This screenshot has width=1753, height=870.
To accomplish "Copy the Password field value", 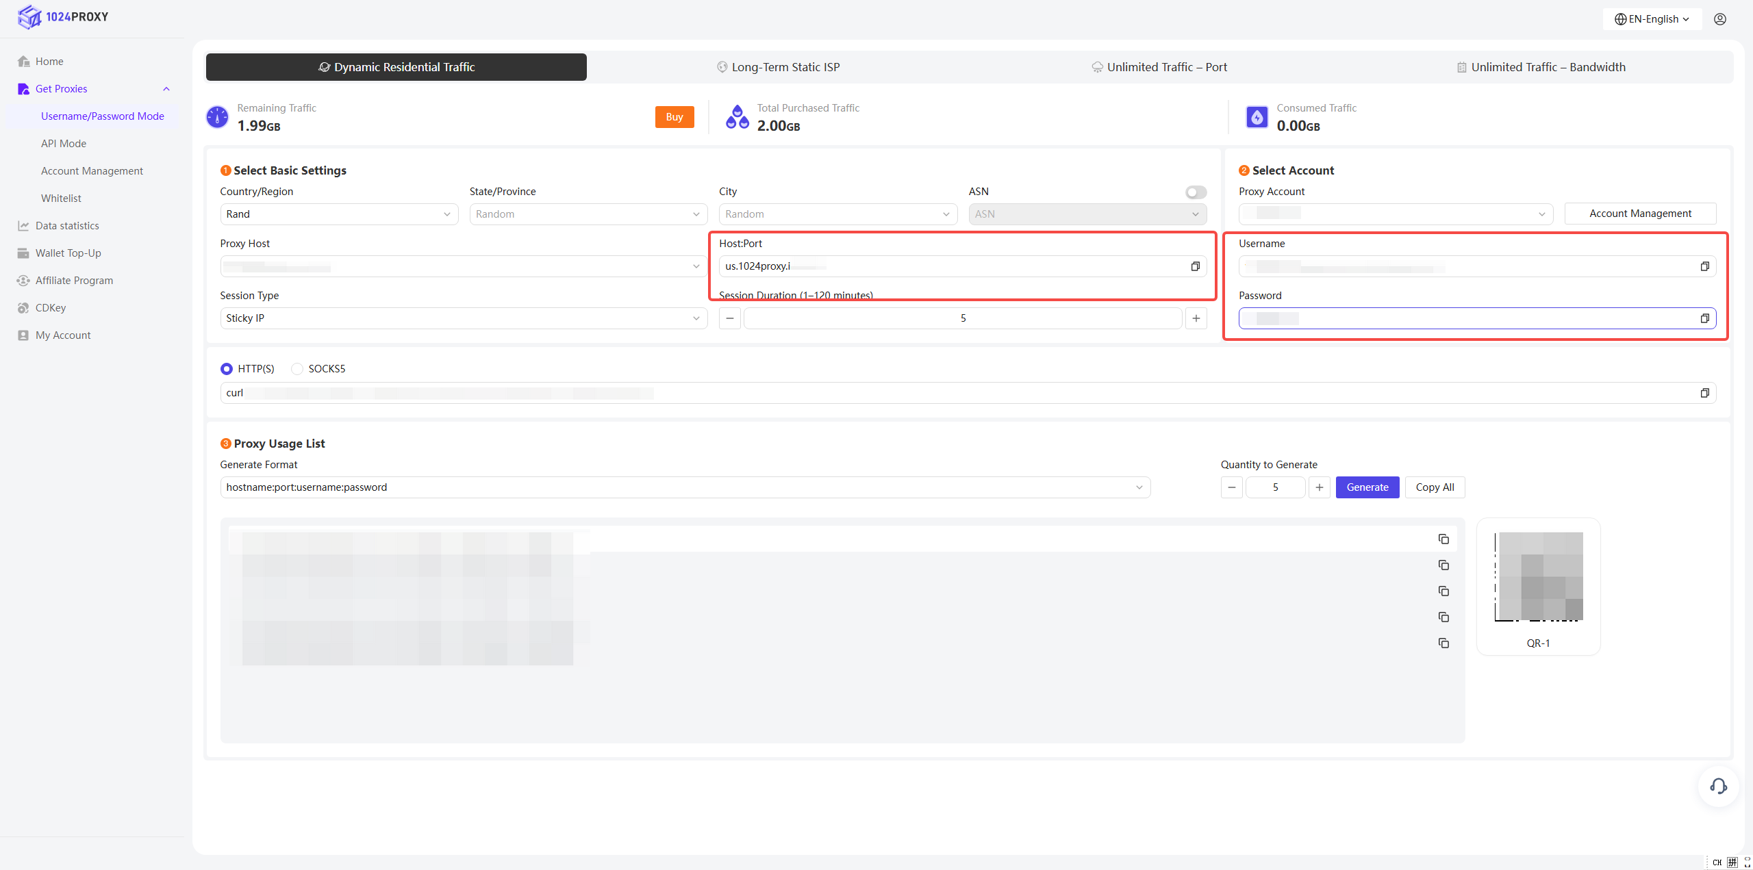I will point(1704,318).
